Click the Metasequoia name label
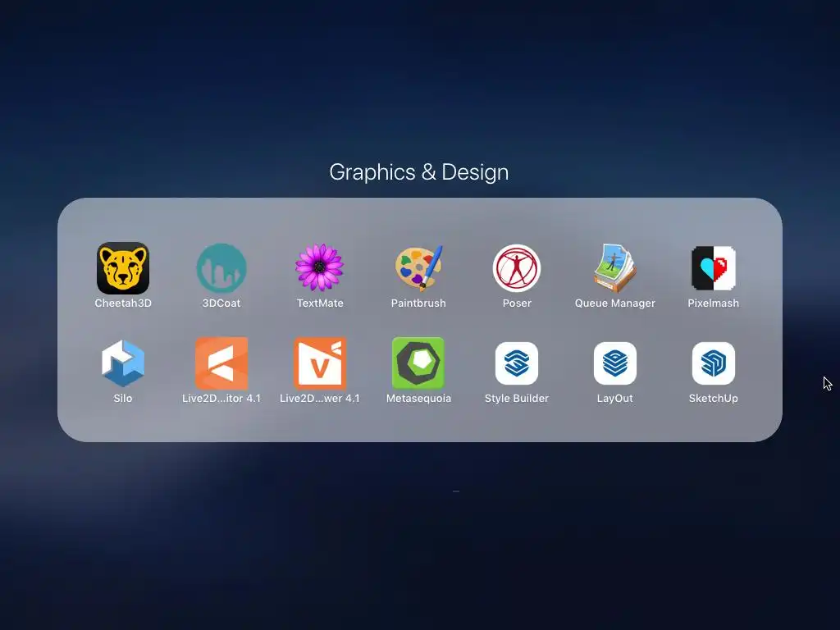 click(418, 399)
